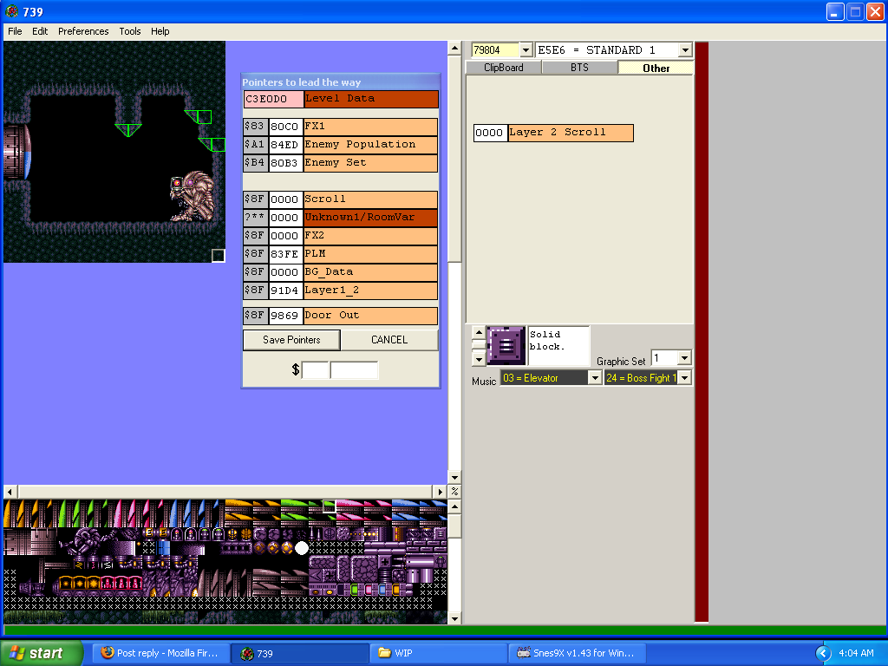Click the Level Data pointer button
The width and height of the screenshot is (888, 666).
coord(371,99)
